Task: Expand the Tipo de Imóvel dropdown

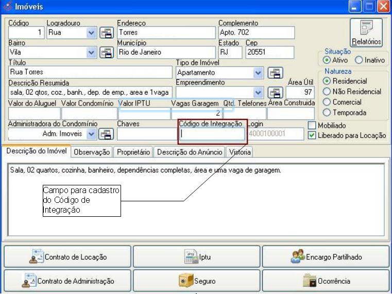Action: tap(259, 73)
